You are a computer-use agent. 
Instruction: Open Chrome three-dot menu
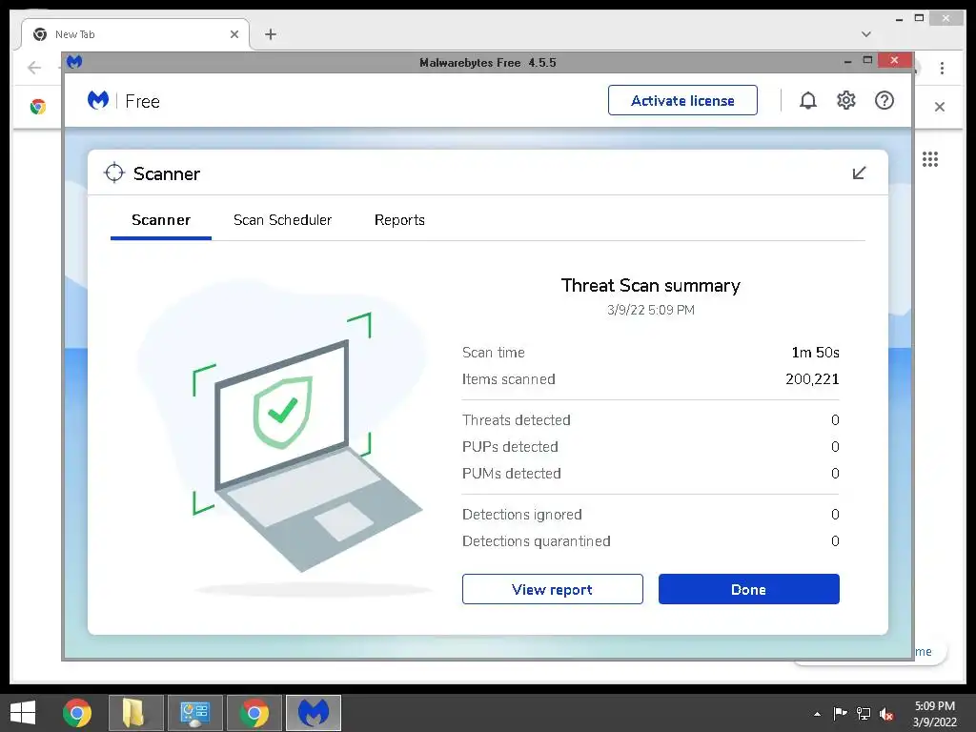pos(943,68)
